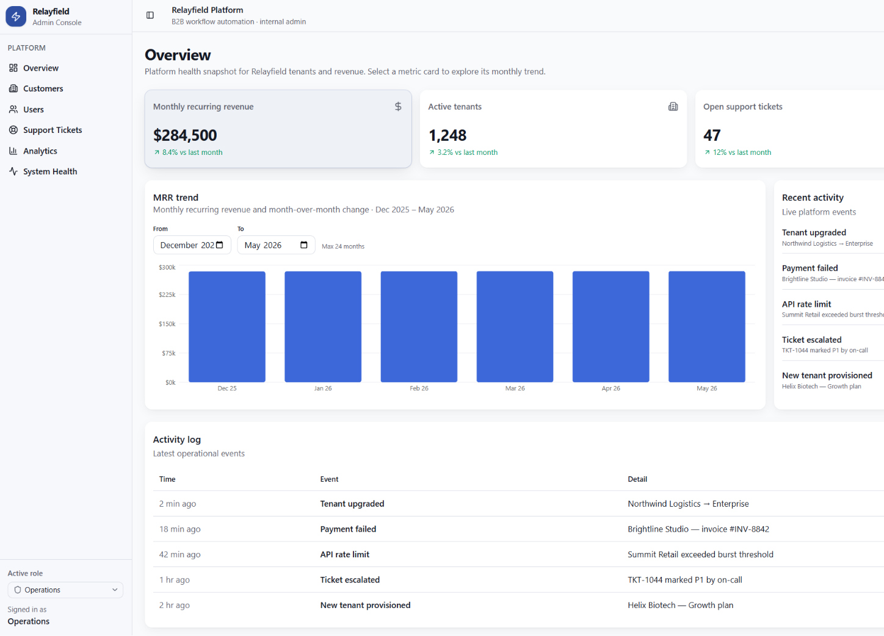Click the Feb 26 bar in MRR chart
The height and width of the screenshot is (636, 884).
pyautogui.click(x=419, y=326)
